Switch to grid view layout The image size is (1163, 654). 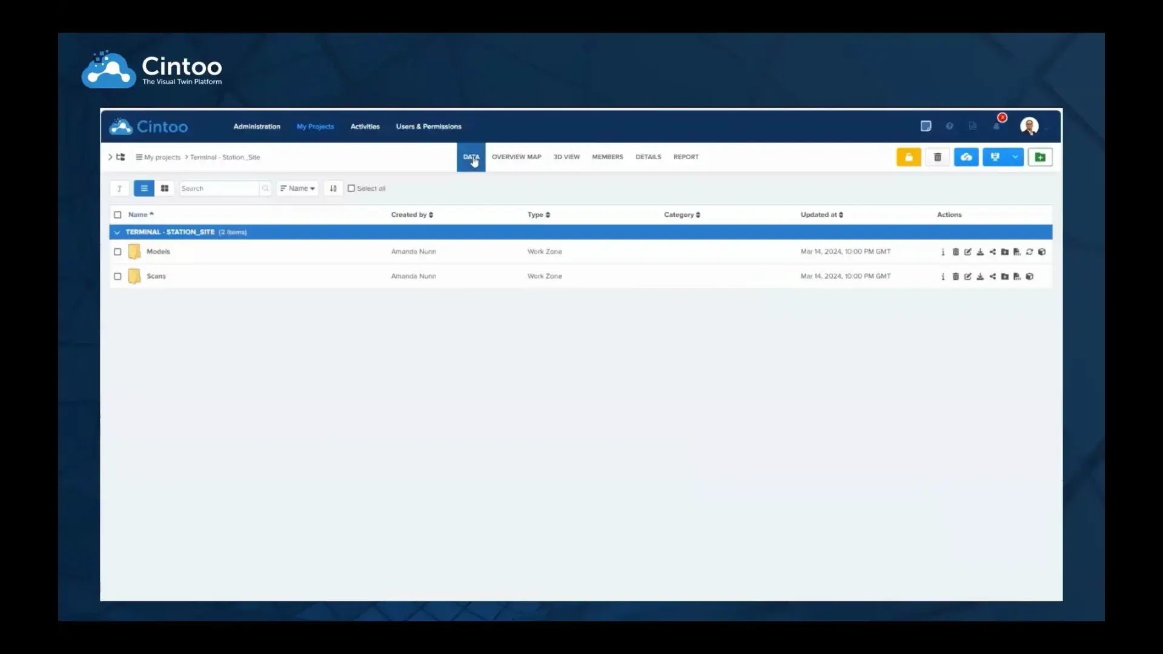tap(165, 188)
